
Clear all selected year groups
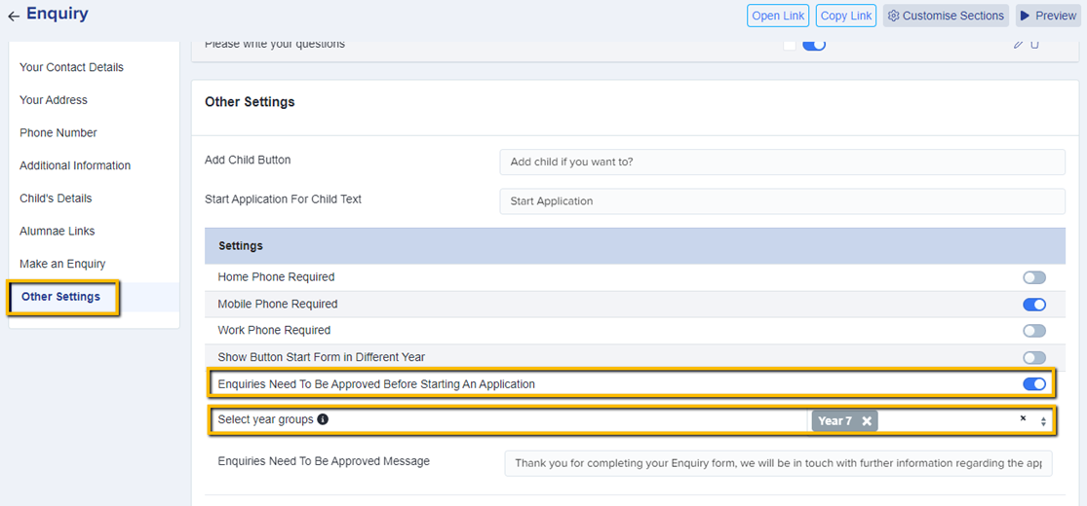click(x=1023, y=418)
